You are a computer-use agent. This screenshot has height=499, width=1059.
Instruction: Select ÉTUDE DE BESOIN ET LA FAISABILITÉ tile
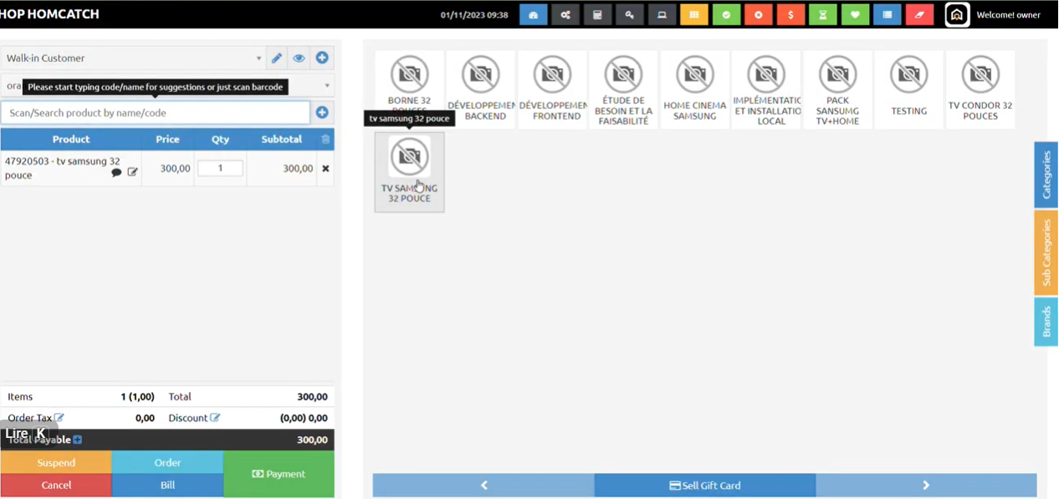click(623, 89)
